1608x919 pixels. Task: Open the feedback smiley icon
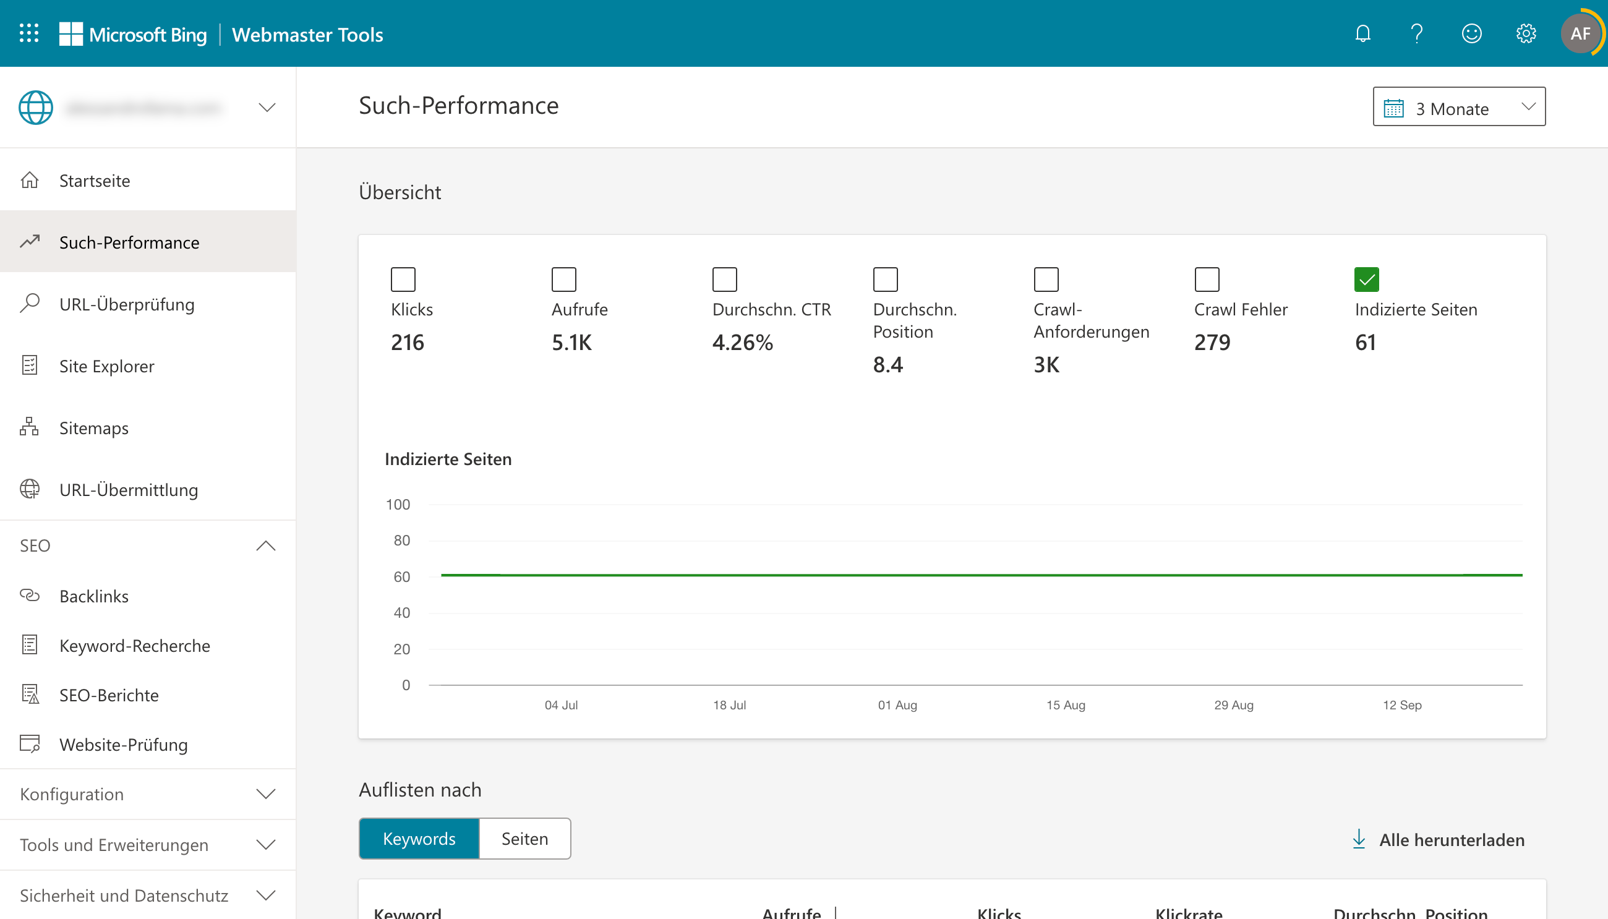point(1471,33)
